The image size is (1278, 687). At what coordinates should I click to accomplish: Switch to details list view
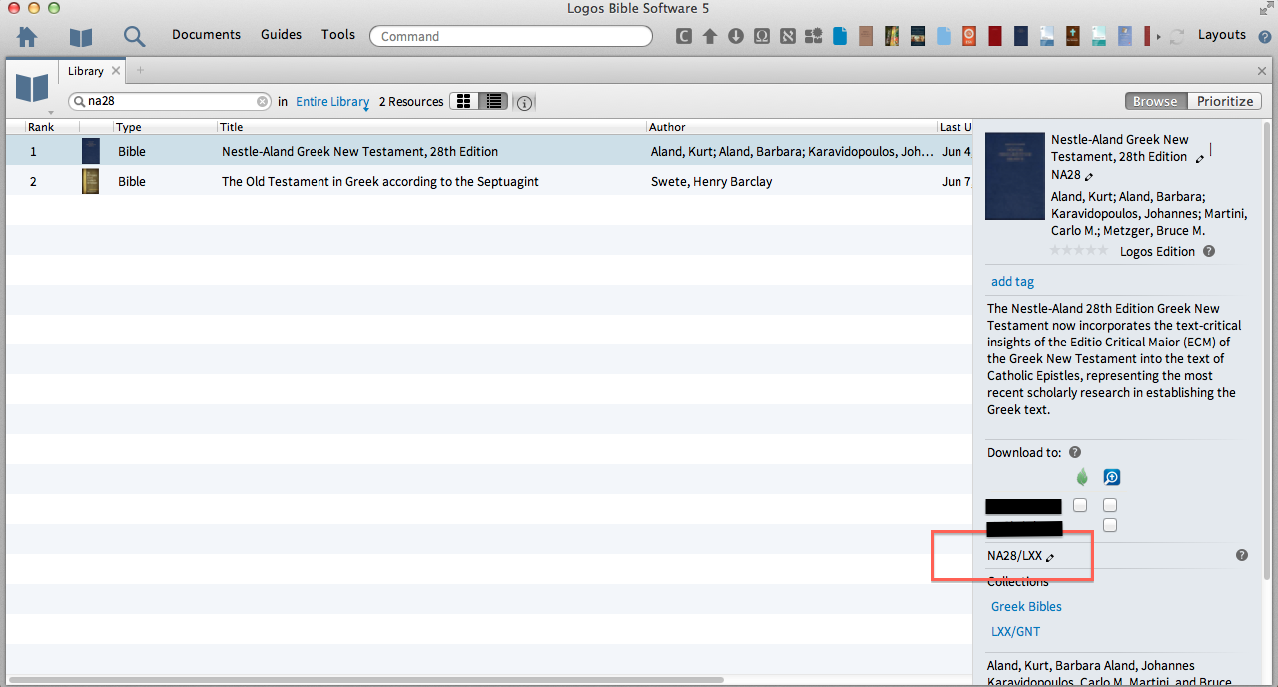tap(493, 101)
